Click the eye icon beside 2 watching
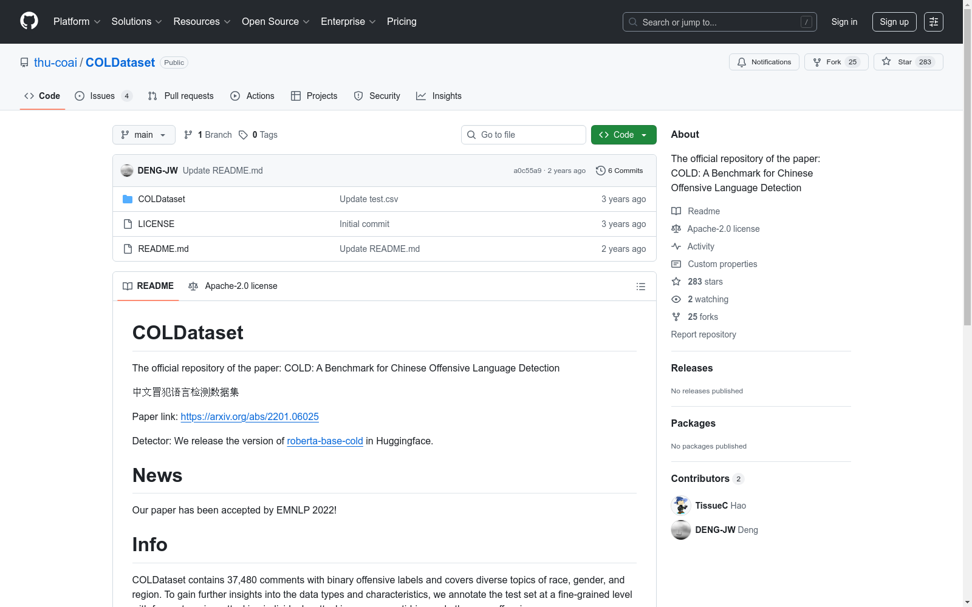The height and width of the screenshot is (607, 972). (676, 299)
